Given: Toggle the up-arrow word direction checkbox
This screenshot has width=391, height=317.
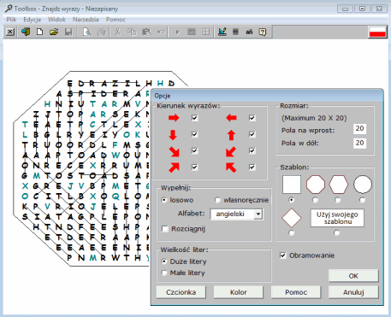Looking at the screenshot, I should (x=252, y=134).
